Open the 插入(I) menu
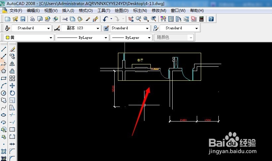 coord(68,11)
